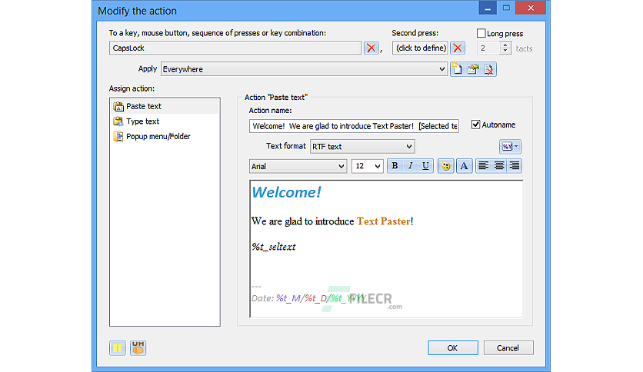Viewport: 643px width, 372px height.
Task: Center-align the text
Action: coord(499,166)
